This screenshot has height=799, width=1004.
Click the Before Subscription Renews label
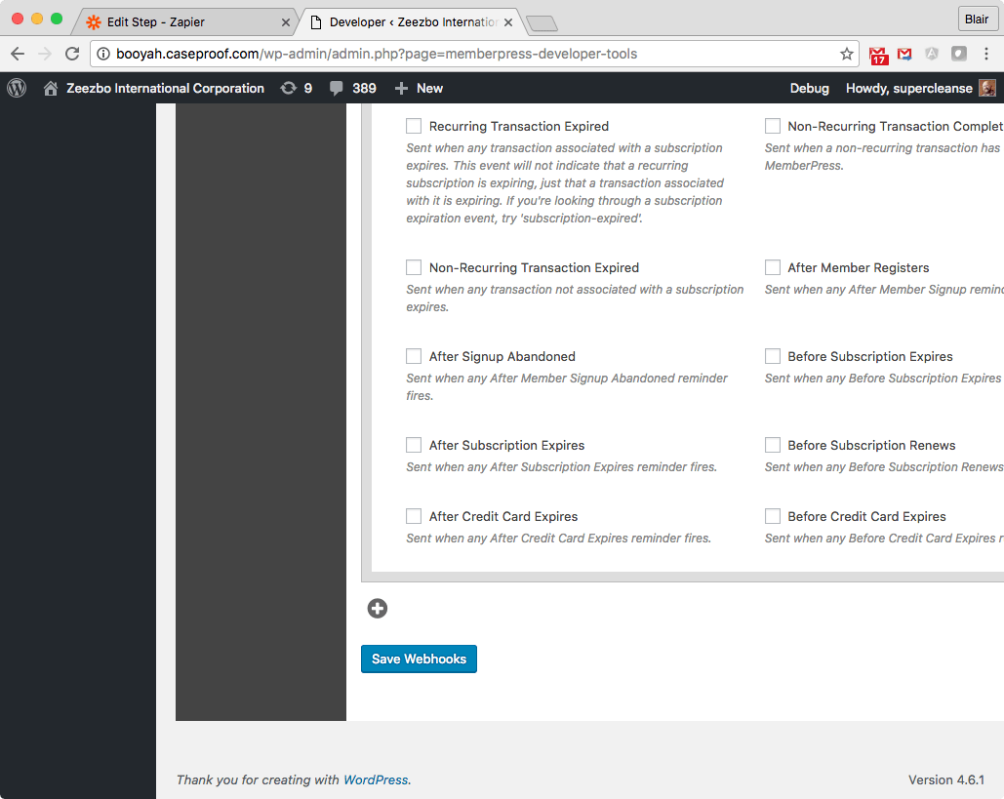pyautogui.click(x=871, y=445)
